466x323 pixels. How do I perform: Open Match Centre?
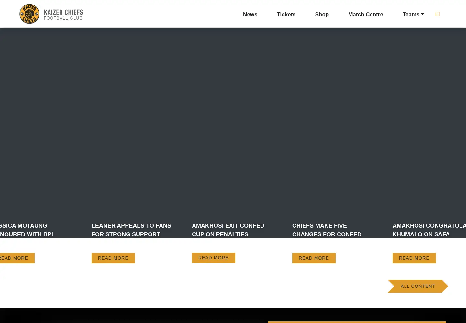[366, 14]
